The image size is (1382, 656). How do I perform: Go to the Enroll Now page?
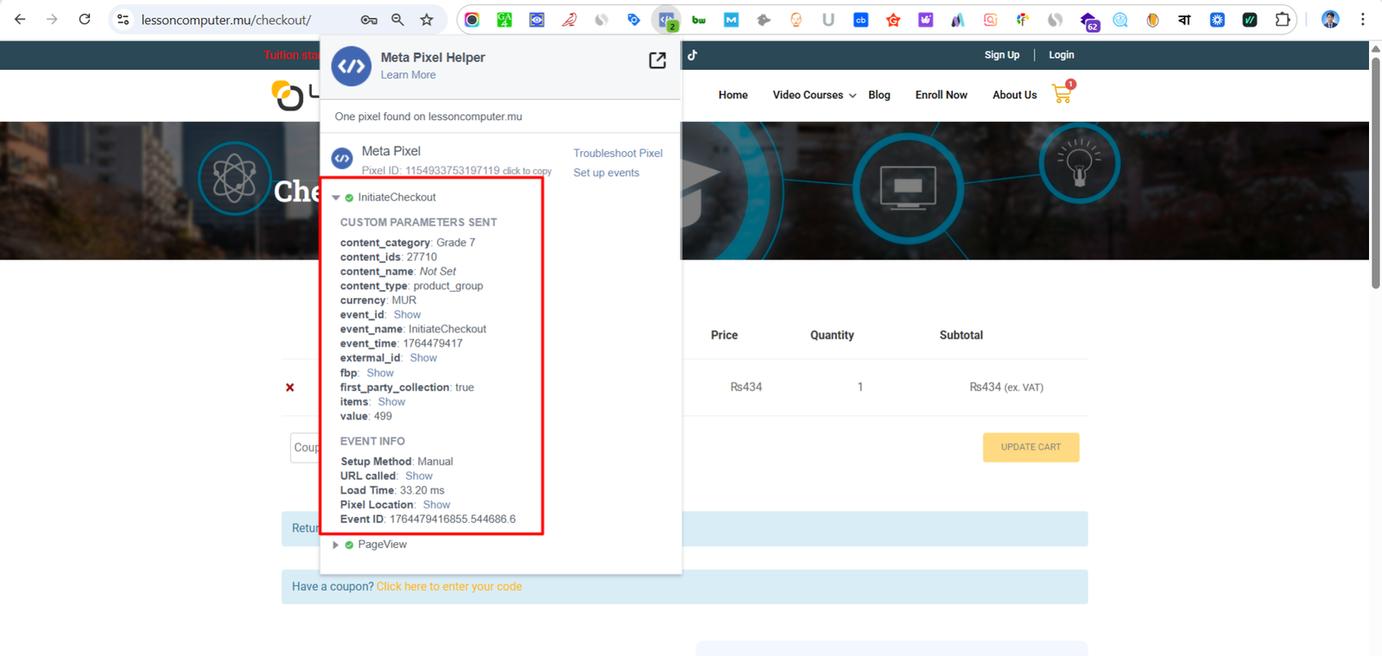pyautogui.click(x=941, y=95)
